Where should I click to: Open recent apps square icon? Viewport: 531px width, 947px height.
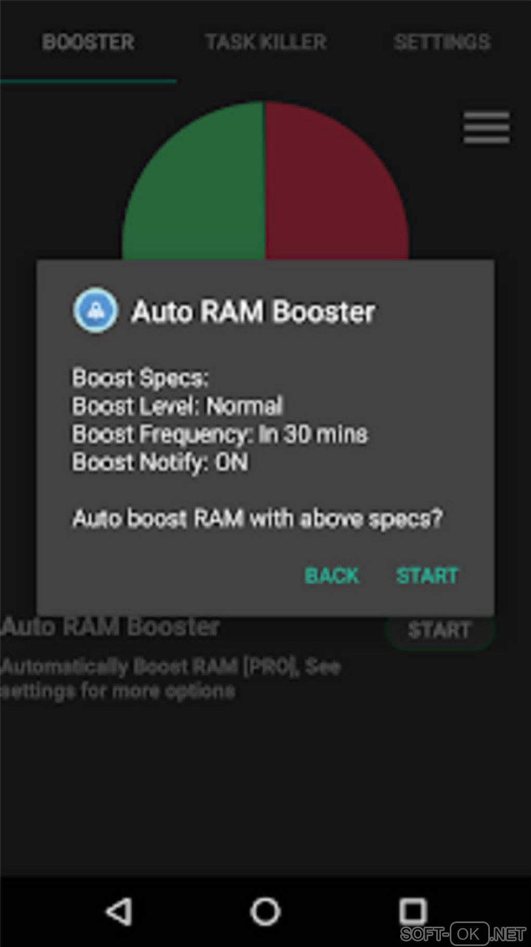coord(413,911)
